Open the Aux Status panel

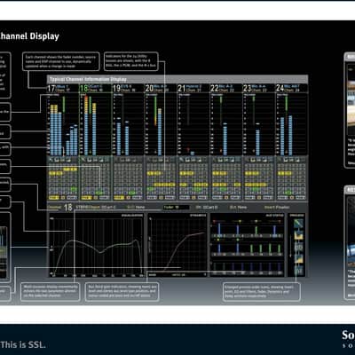(248, 245)
